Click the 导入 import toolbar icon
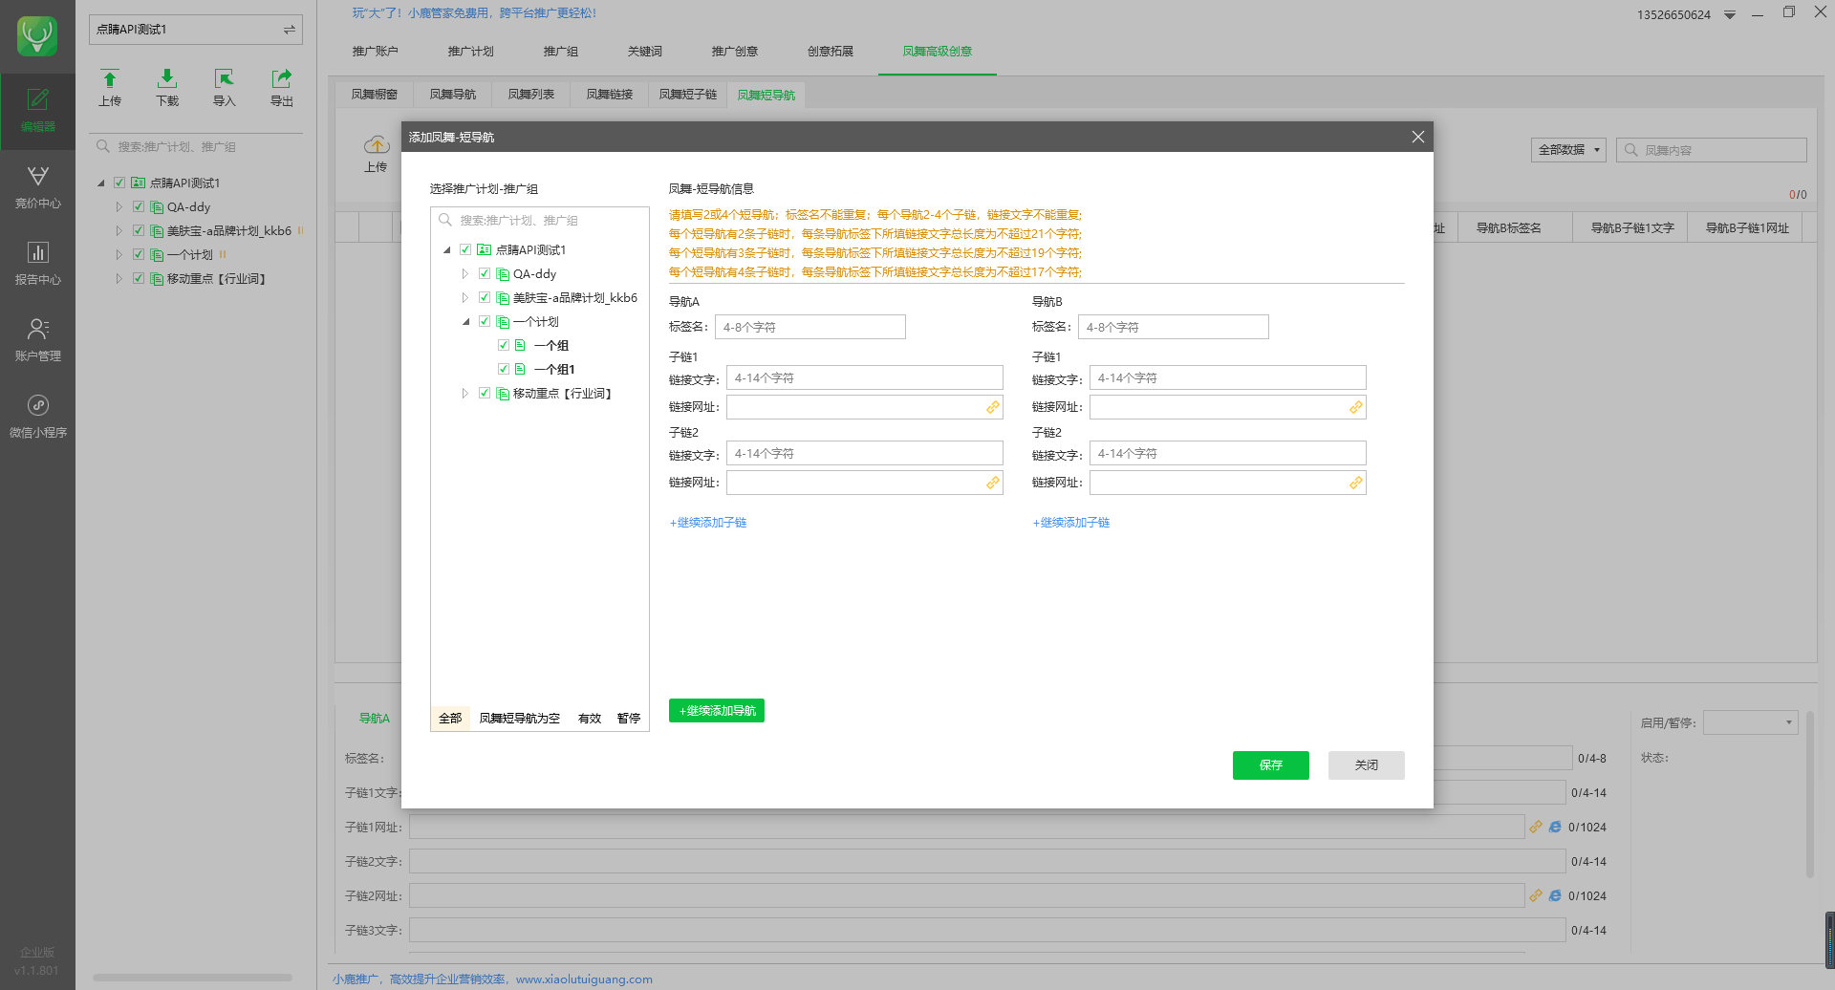1835x990 pixels. tap(225, 87)
